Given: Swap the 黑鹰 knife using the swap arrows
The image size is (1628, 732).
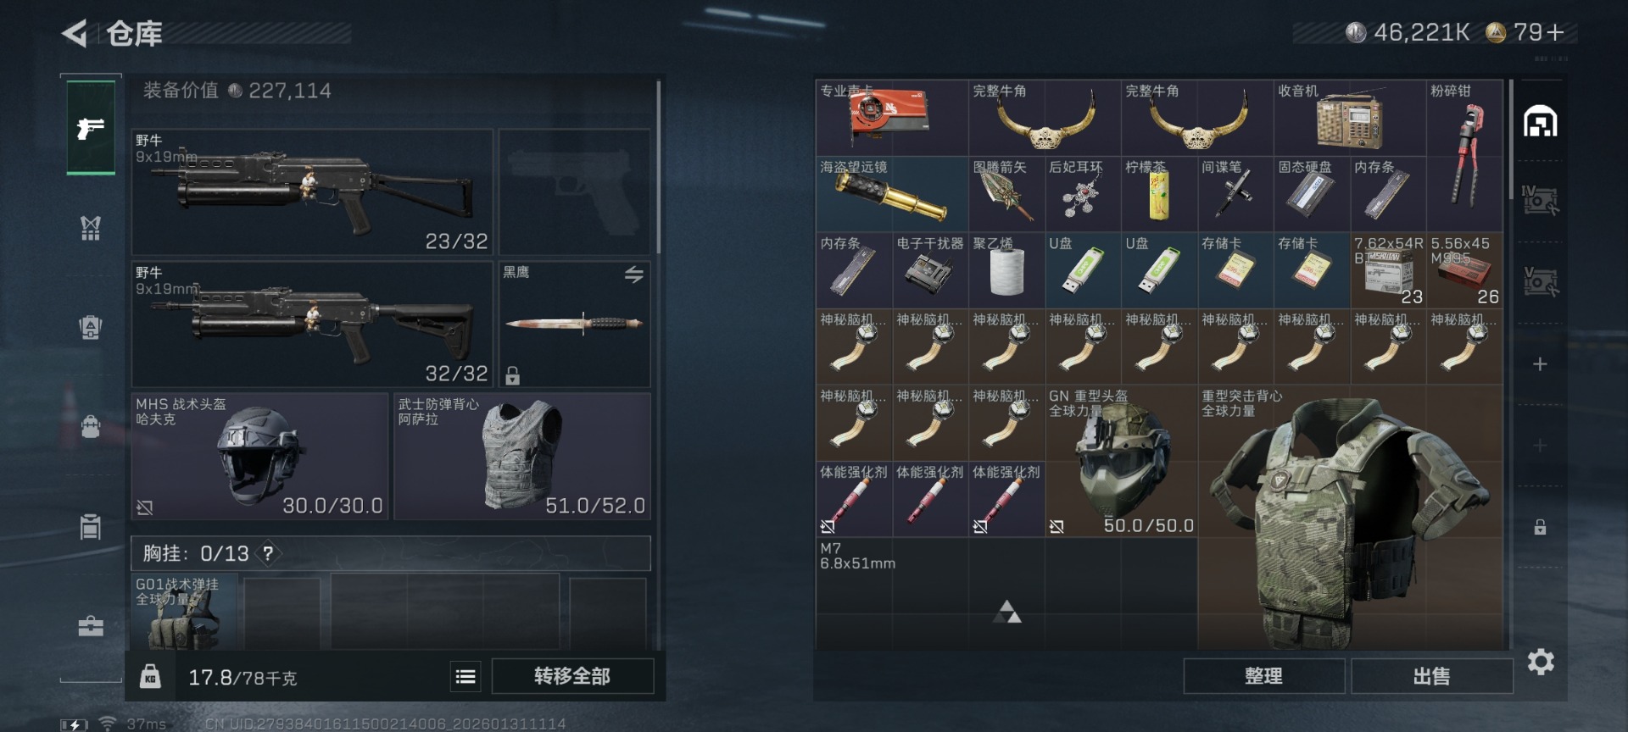Looking at the screenshot, I should tap(633, 274).
